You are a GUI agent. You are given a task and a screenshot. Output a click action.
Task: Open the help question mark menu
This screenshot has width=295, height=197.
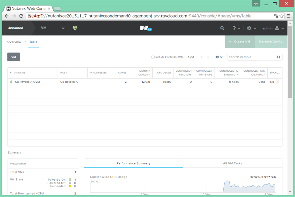[237, 28]
